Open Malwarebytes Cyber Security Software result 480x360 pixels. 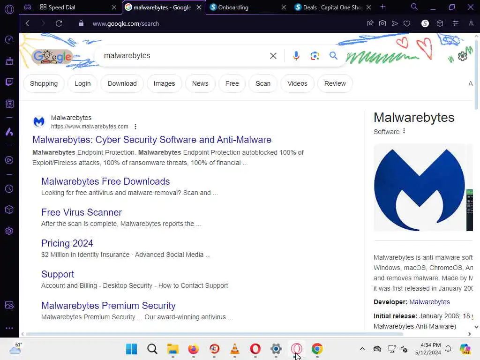click(x=152, y=140)
